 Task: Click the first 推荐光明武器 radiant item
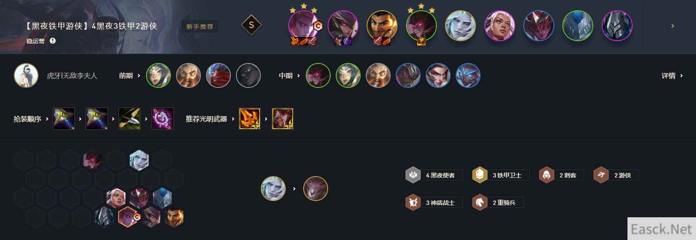click(x=250, y=119)
